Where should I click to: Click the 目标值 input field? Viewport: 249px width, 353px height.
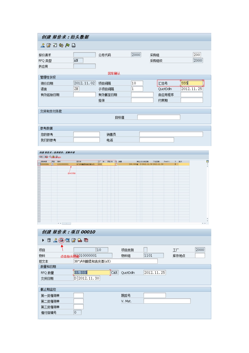(159, 117)
